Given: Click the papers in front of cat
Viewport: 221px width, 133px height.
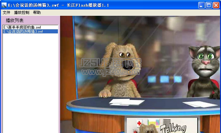Looking at the screenshot, I should pos(200,104).
